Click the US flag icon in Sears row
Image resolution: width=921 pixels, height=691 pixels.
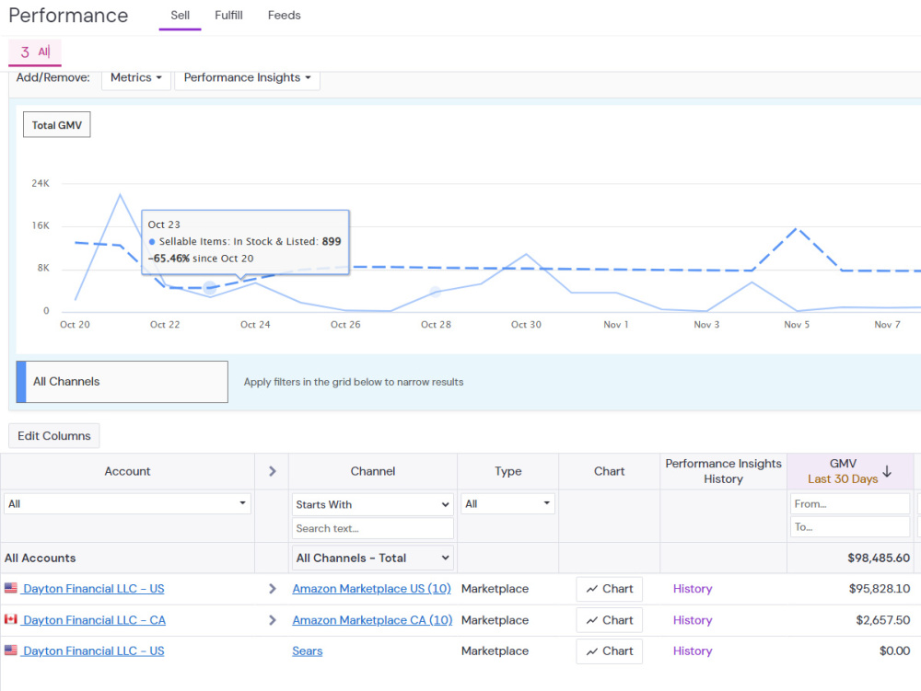[10, 650]
